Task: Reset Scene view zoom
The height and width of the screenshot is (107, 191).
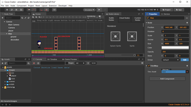Action: coord(40,17)
